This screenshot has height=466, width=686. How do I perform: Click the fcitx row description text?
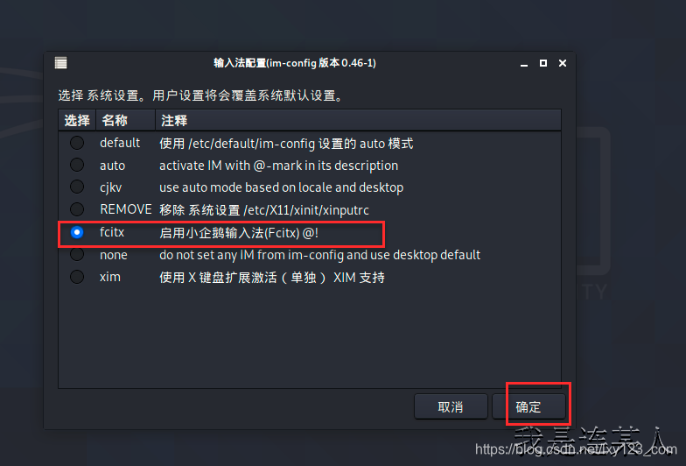239,233
